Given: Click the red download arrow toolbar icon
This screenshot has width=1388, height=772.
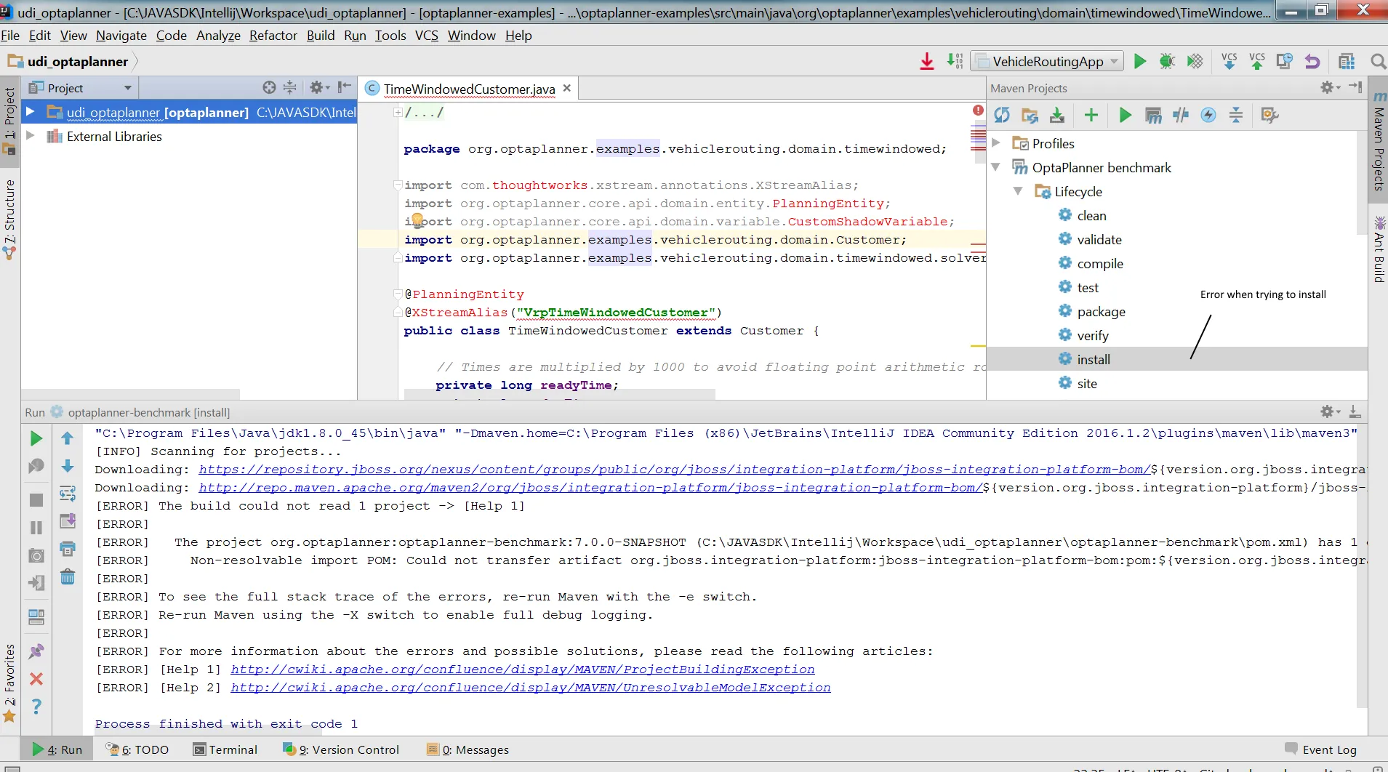Looking at the screenshot, I should coord(927,62).
